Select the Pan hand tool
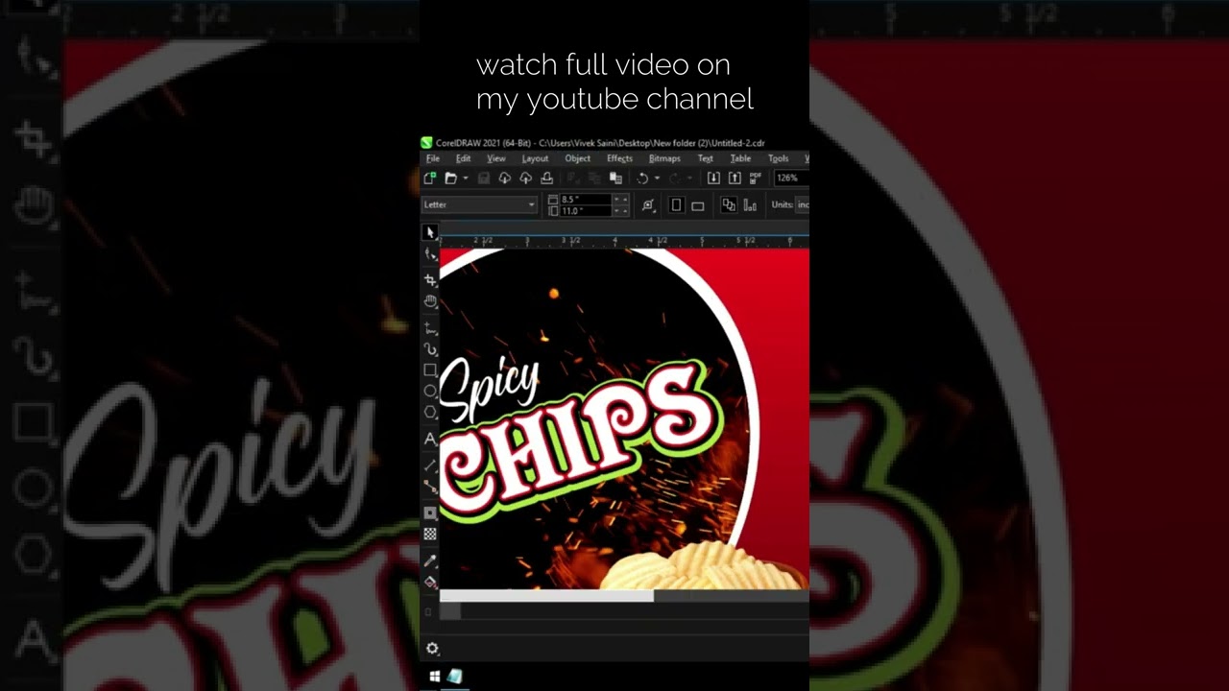1229x691 pixels. (430, 300)
